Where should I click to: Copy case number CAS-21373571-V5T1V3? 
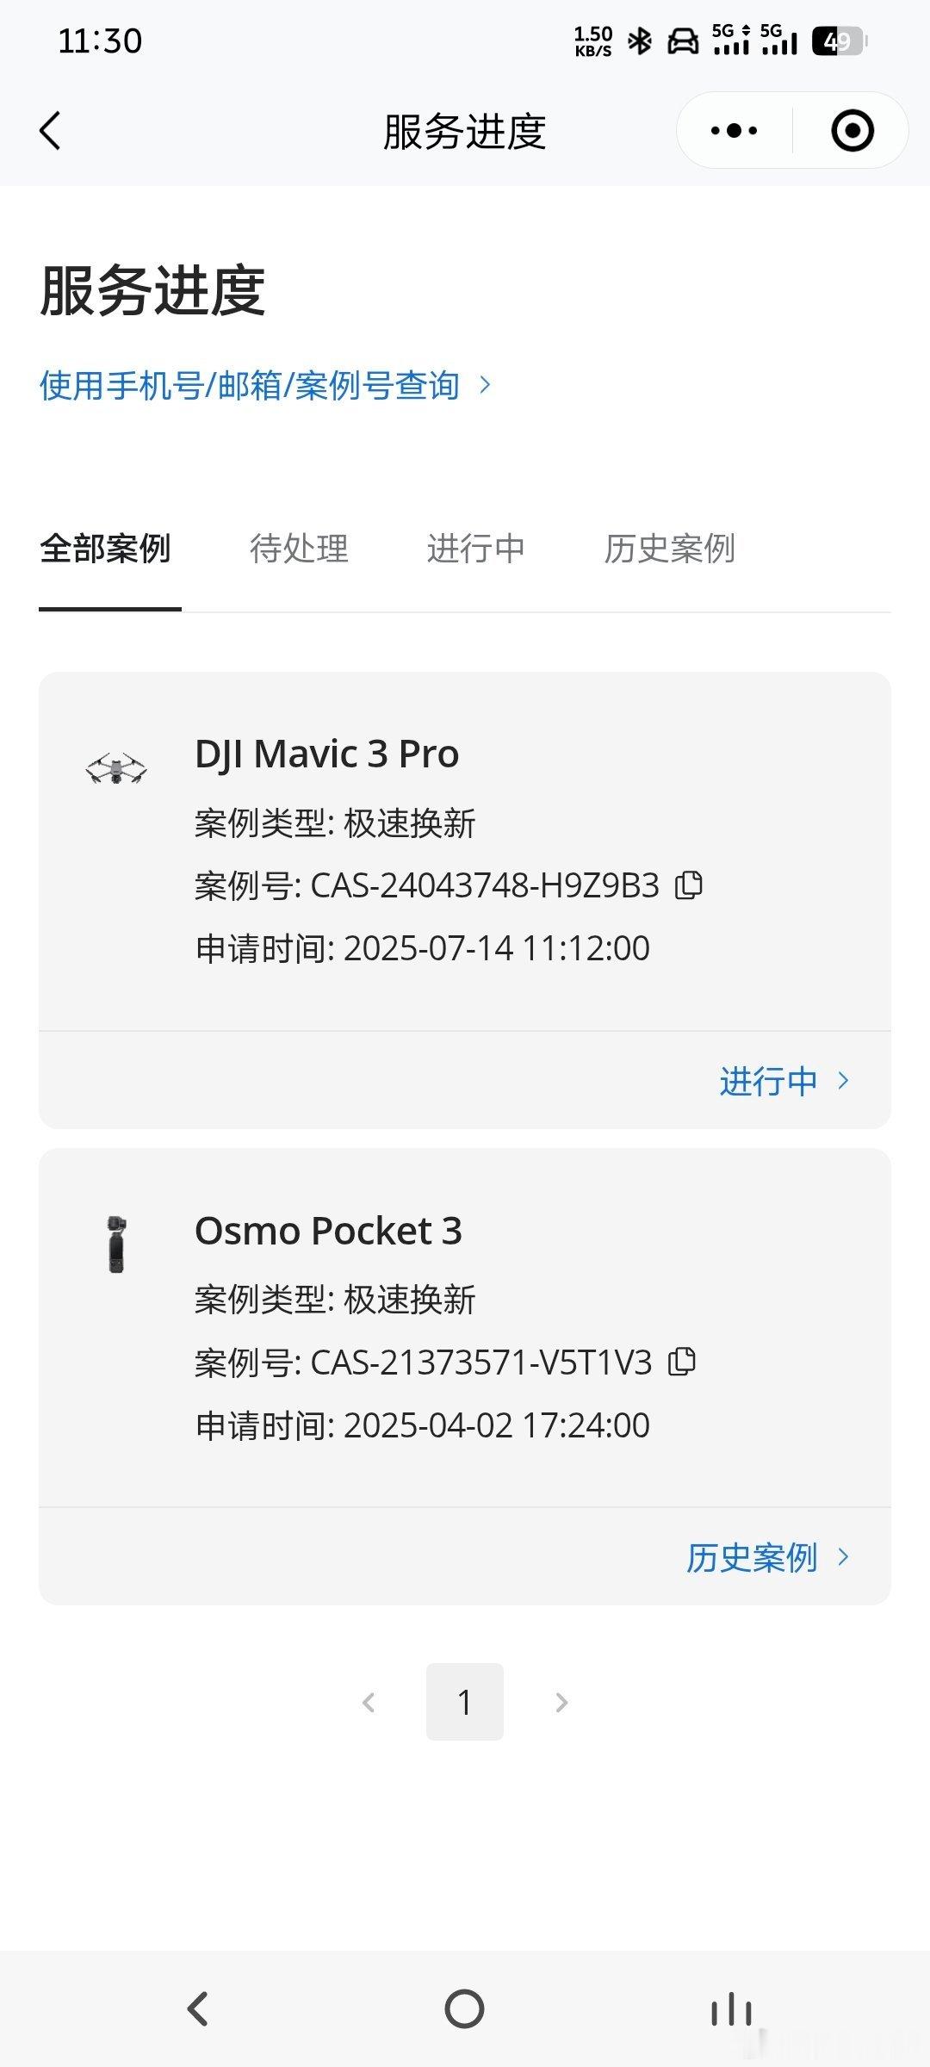click(x=682, y=1362)
